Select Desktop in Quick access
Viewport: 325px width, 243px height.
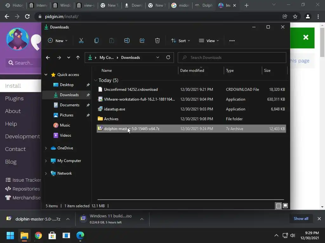pos(67,85)
